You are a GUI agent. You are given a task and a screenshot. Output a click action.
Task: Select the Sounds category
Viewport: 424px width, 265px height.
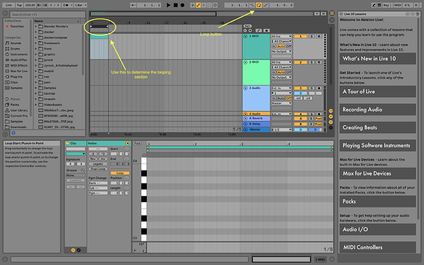(x=16, y=43)
